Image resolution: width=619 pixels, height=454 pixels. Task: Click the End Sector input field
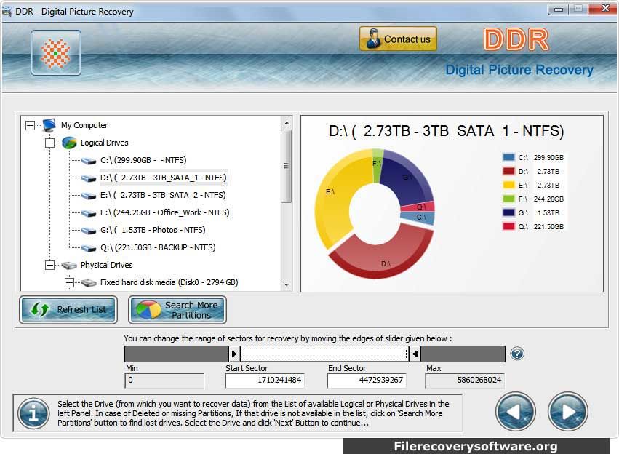(x=367, y=381)
